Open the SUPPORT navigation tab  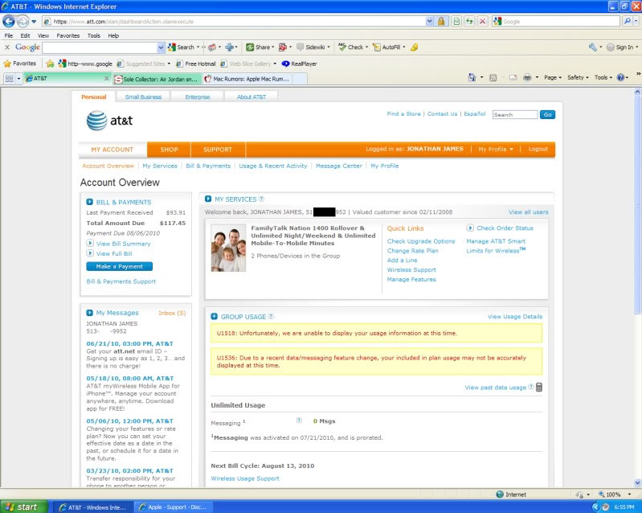[x=218, y=150]
